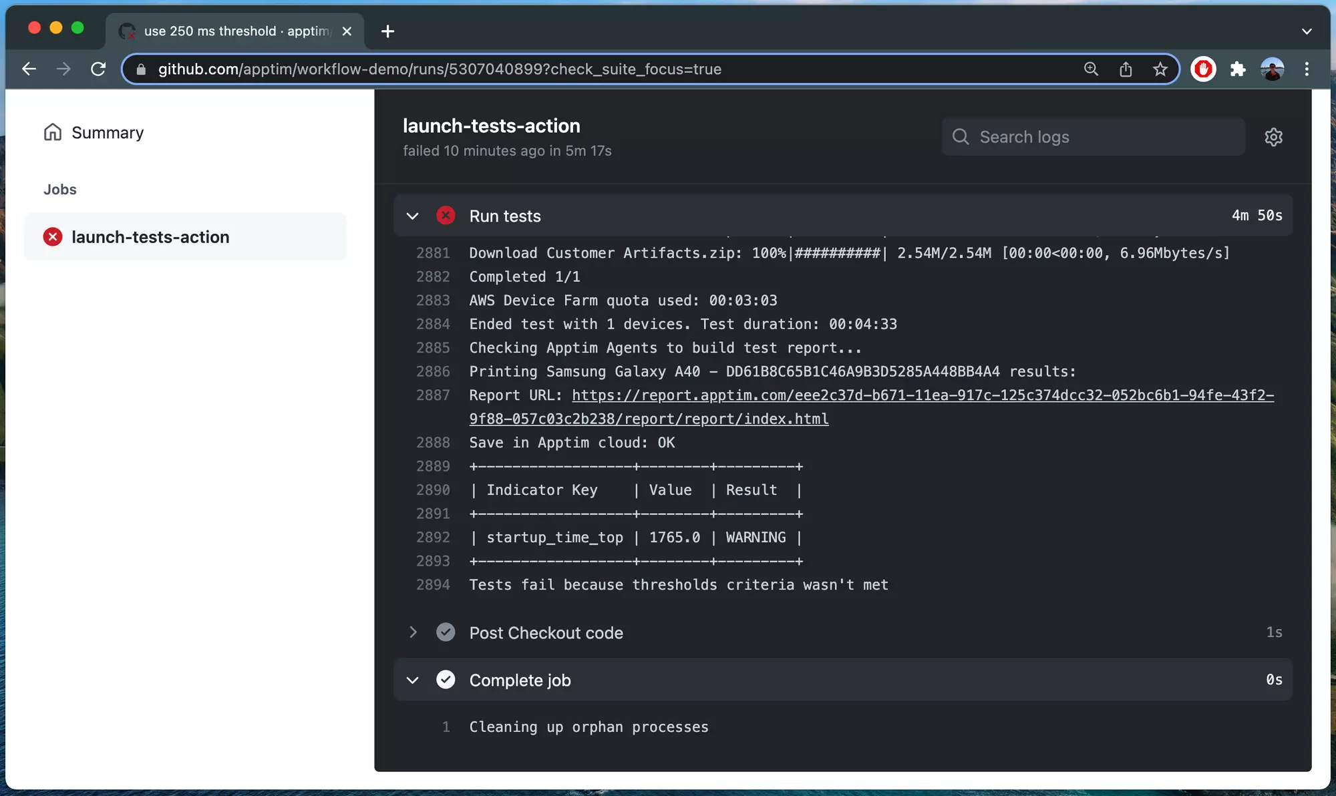Open the workflow logs settings gear

point(1274,137)
